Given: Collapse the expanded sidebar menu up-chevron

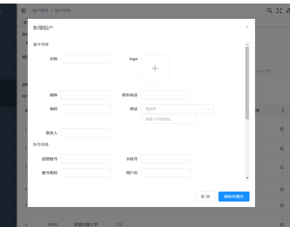Looking at the screenshot, I should pyautogui.click(x=9, y=71).
